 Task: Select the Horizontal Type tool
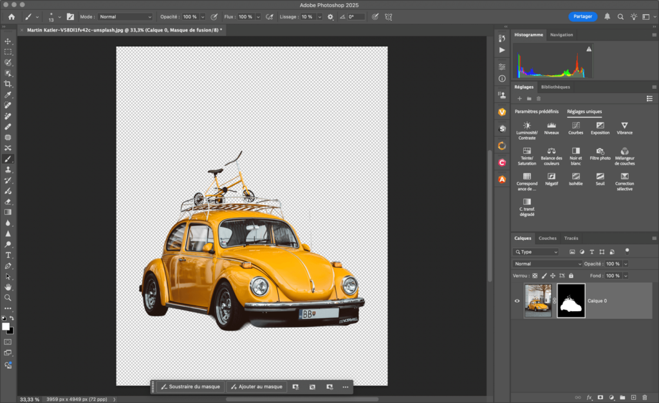coord(8,255)
